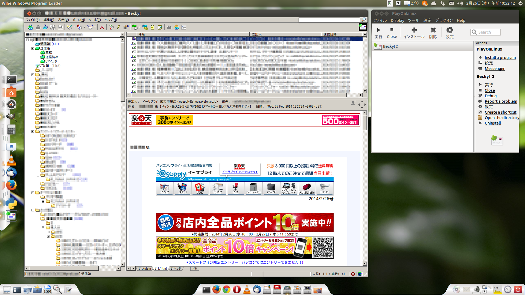Select ごみ箱 (1464) trash folder
Screen dimensions: 525x295
[x=48, y=66]
